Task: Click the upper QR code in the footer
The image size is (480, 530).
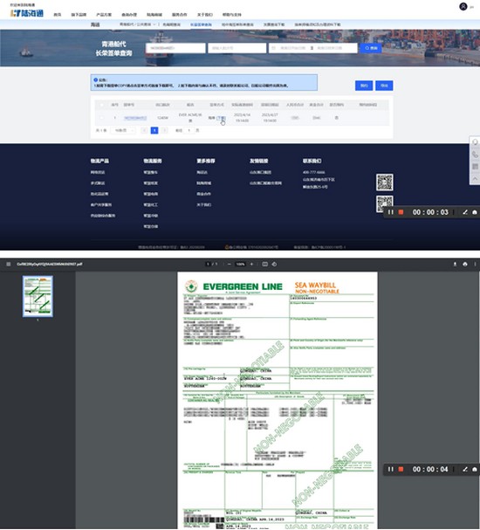Action: [385, 182]
